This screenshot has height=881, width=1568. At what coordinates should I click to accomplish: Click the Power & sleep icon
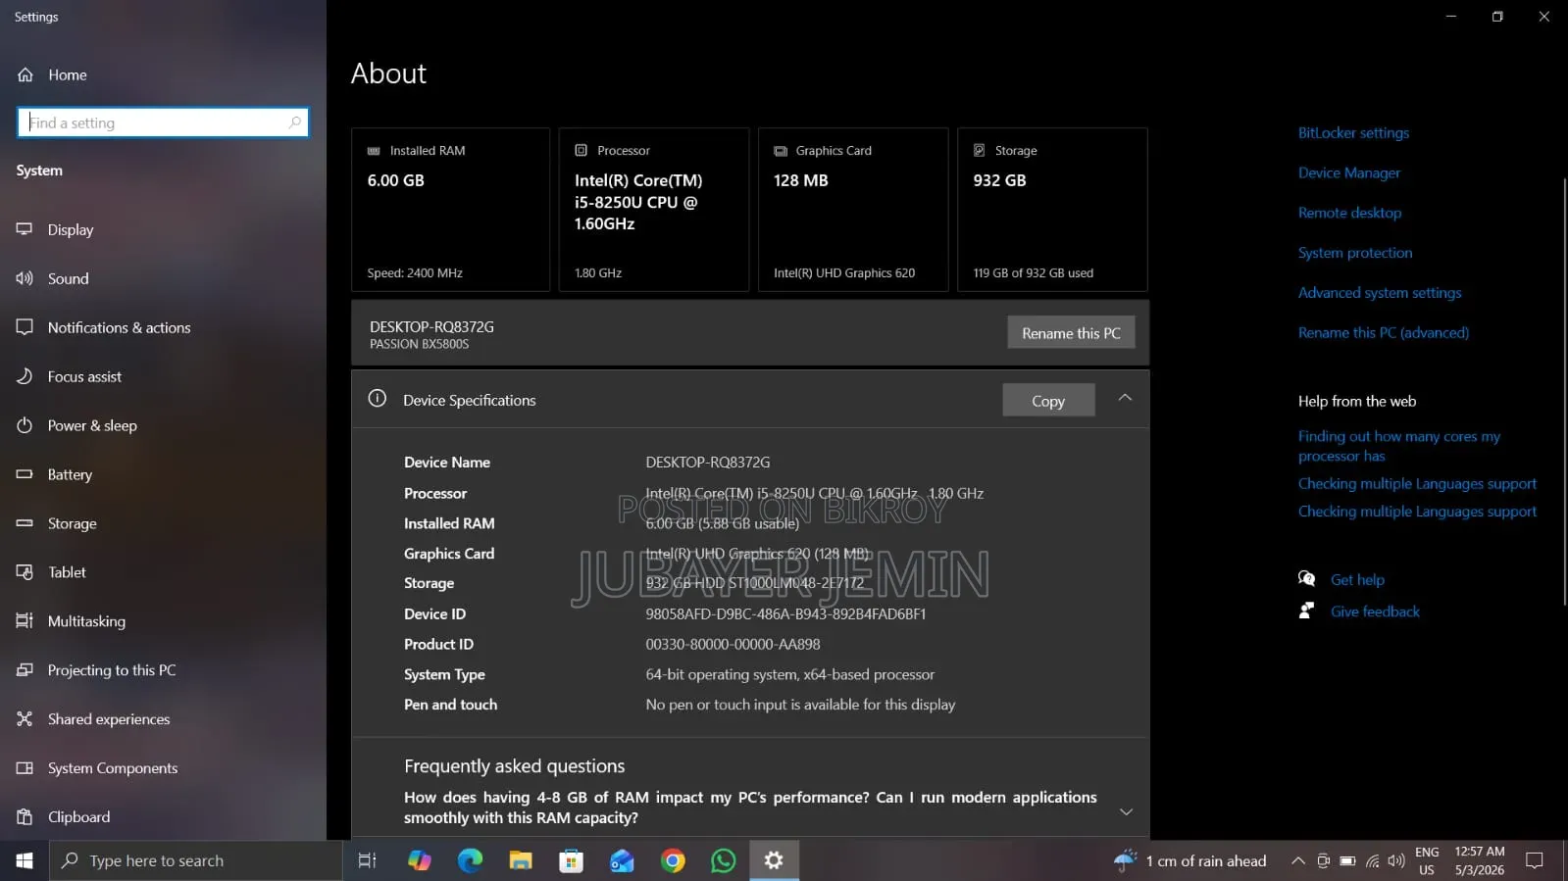[x=25, y=425]
